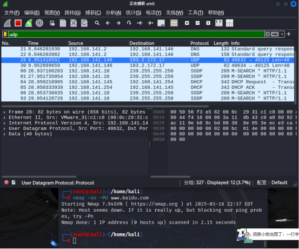Open the 分析(A) menu
This screenshot has width=299, height=249.
click(114, 13)
